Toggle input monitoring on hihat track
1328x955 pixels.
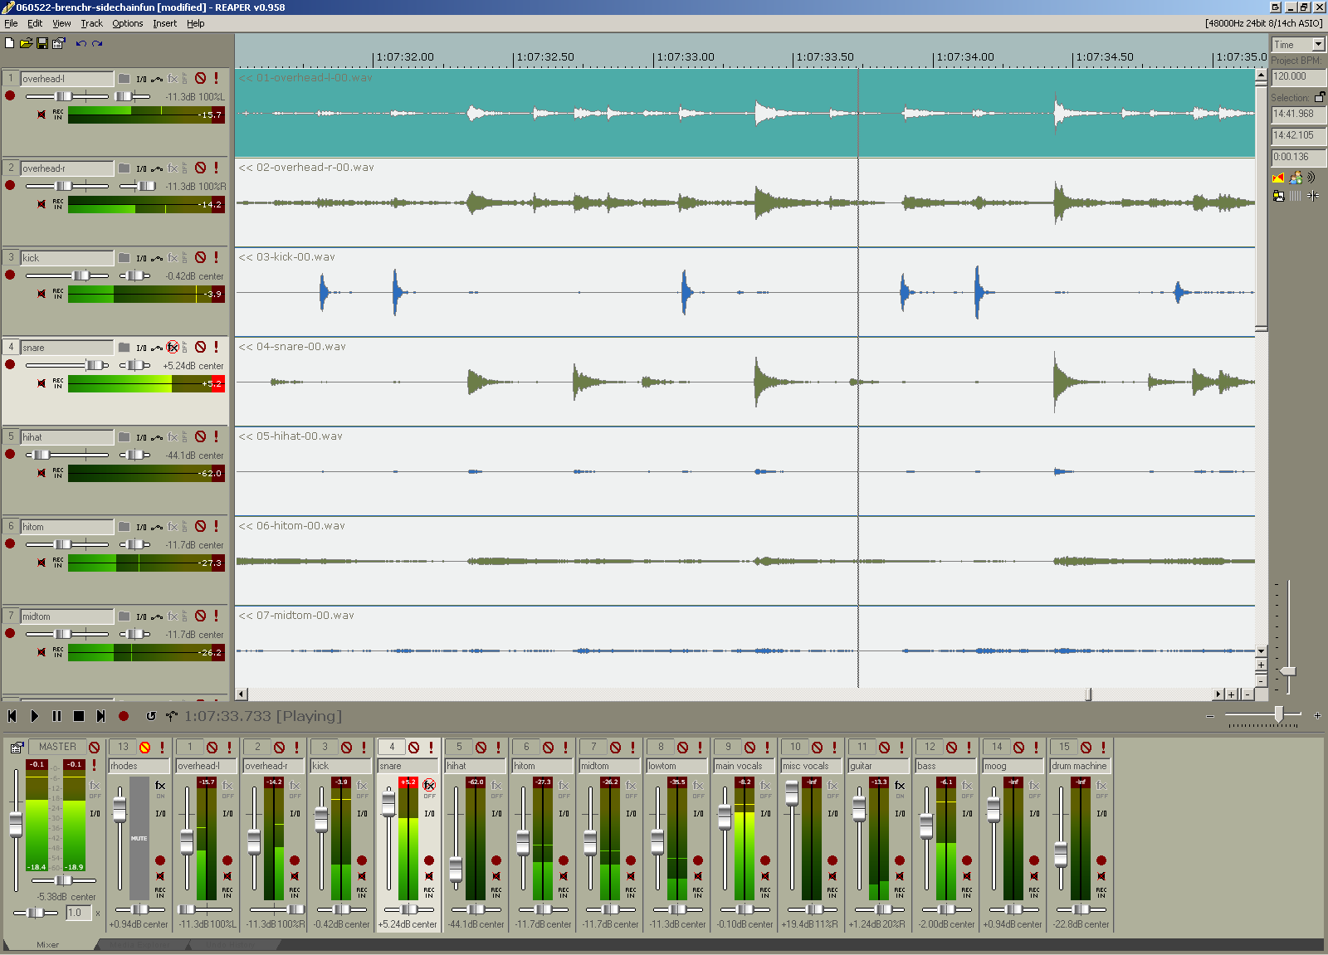(x=41, y=473)
